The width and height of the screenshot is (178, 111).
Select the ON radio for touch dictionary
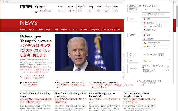click(x=145, y=54)
